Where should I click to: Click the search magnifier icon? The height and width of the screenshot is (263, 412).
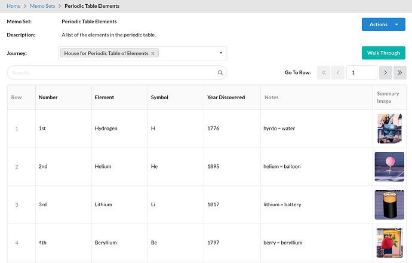220,72
